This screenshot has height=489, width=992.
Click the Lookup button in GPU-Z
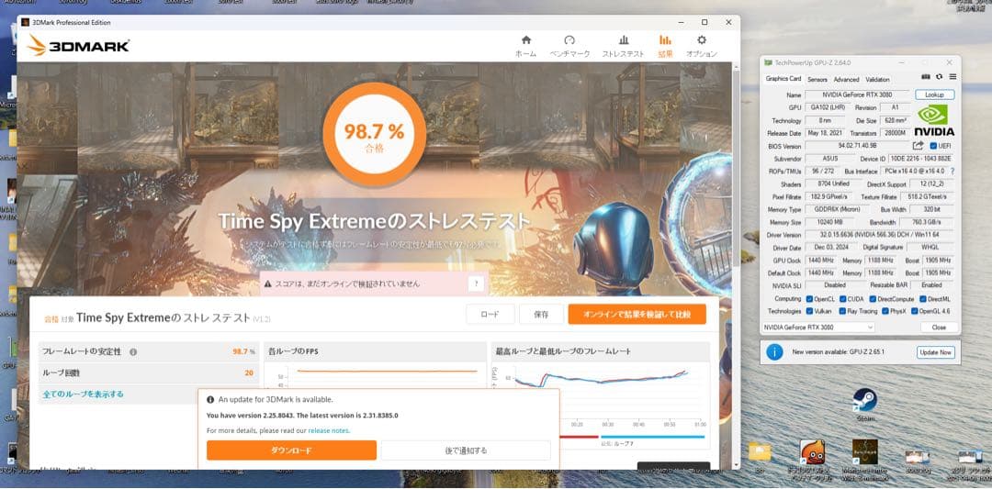click(934, 94)
